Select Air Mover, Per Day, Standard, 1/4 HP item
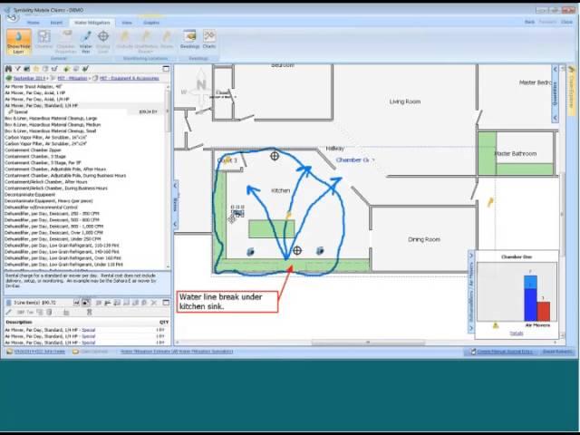Image resolution: width=580 pixels, height=435 pixels. click(84, 106)
